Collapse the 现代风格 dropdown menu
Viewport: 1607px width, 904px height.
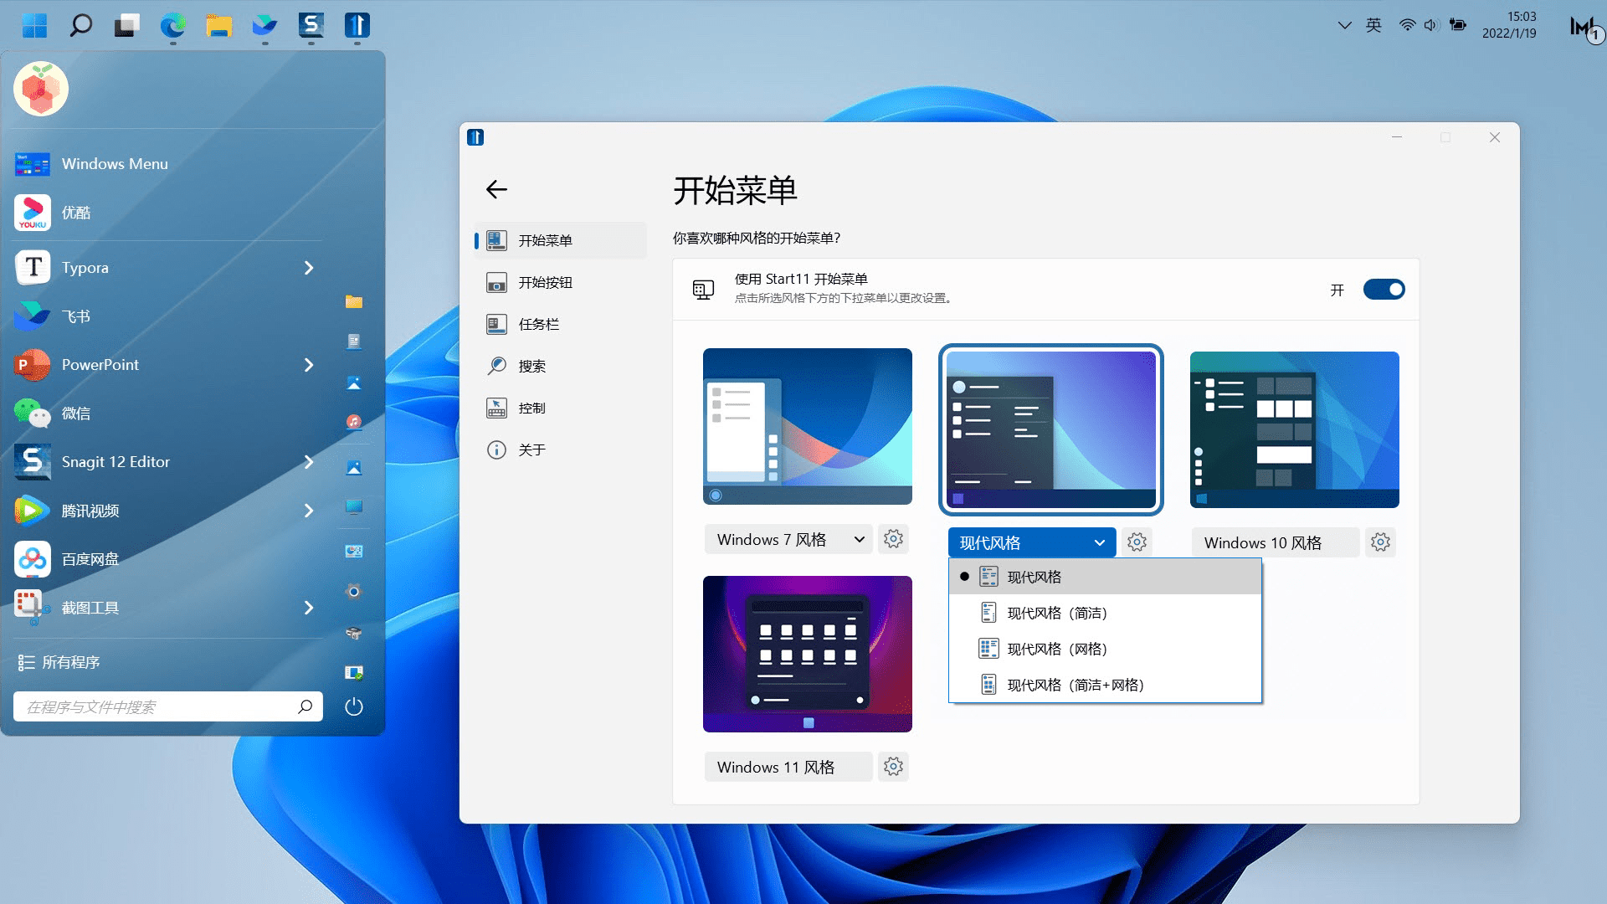[x=1099, y=542]
